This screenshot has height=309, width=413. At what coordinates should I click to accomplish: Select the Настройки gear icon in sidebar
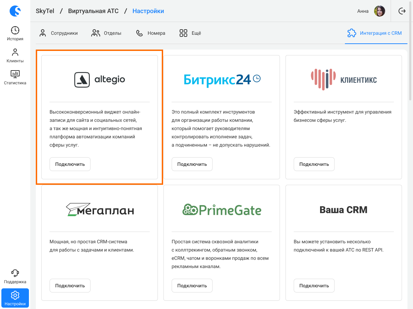[x=15, y=295]
